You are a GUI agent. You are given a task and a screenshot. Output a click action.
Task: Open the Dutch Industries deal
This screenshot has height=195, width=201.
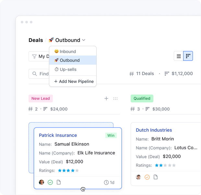(154, 130)
